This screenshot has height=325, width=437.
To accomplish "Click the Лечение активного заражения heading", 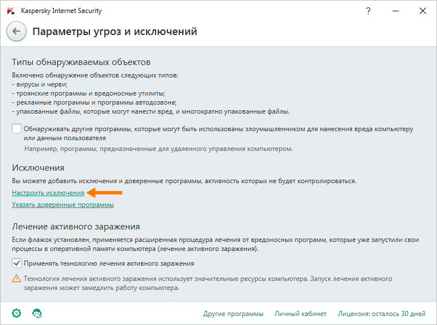I will (x=76, y=227).
